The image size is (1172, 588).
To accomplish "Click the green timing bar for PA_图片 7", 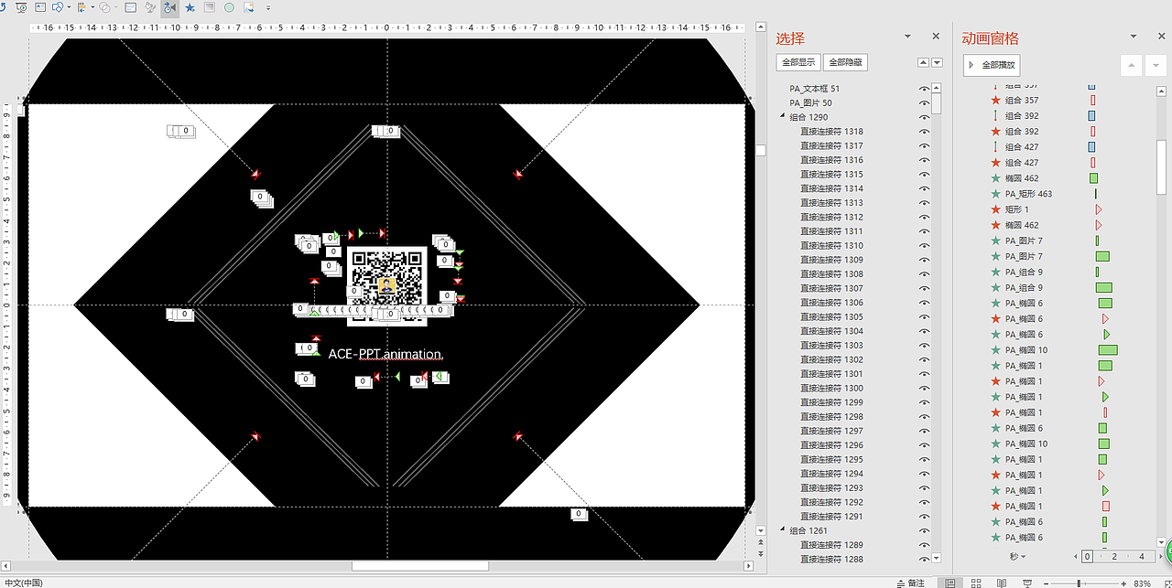I will tap(1102, 256).
